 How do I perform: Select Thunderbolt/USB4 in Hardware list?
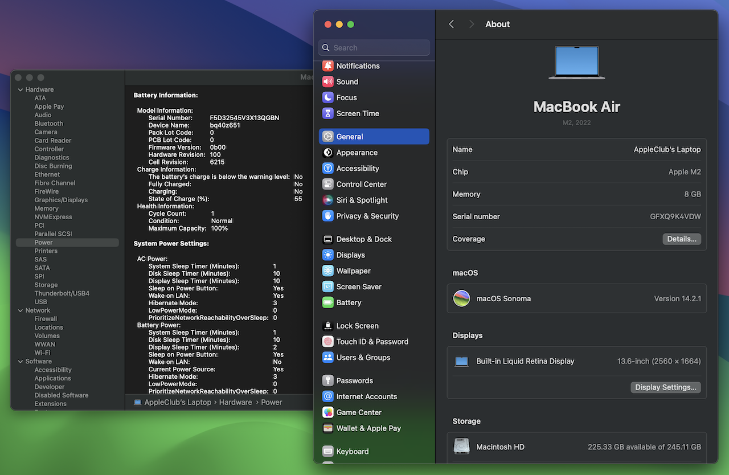[x=62, y=293]
